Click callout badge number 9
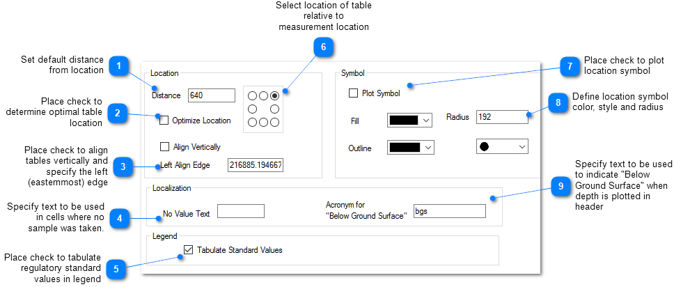This screenshot has height=287, width=674. [x=561, y=187]
